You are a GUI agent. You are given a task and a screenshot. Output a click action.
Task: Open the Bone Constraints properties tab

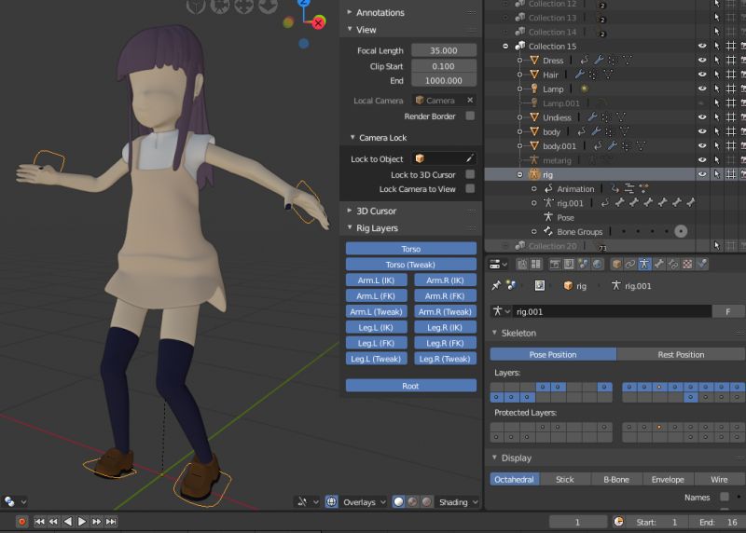coord(673,264)
